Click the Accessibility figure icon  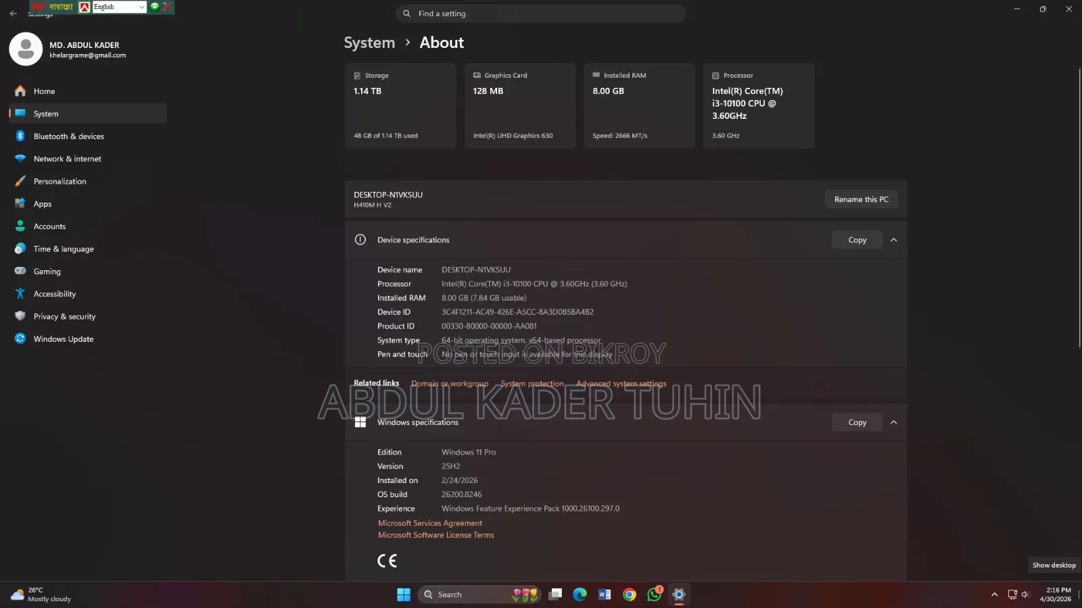pos(20,294)
